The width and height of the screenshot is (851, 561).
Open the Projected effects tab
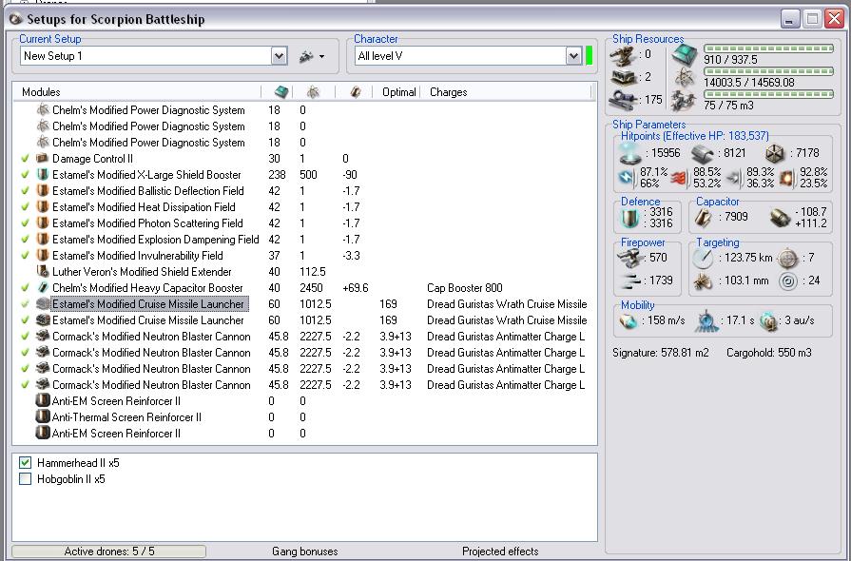tap(500, 551)
